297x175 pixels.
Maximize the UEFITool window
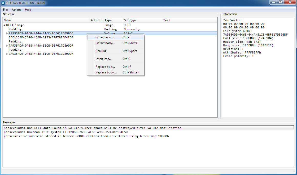tap(280, 2)
